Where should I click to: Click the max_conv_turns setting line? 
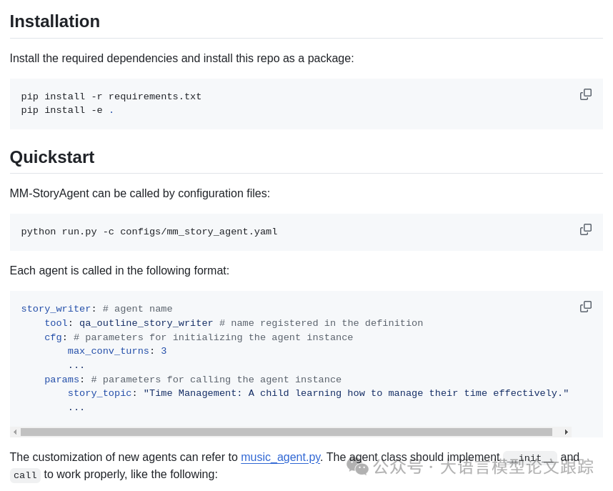(x=116, y=351)
